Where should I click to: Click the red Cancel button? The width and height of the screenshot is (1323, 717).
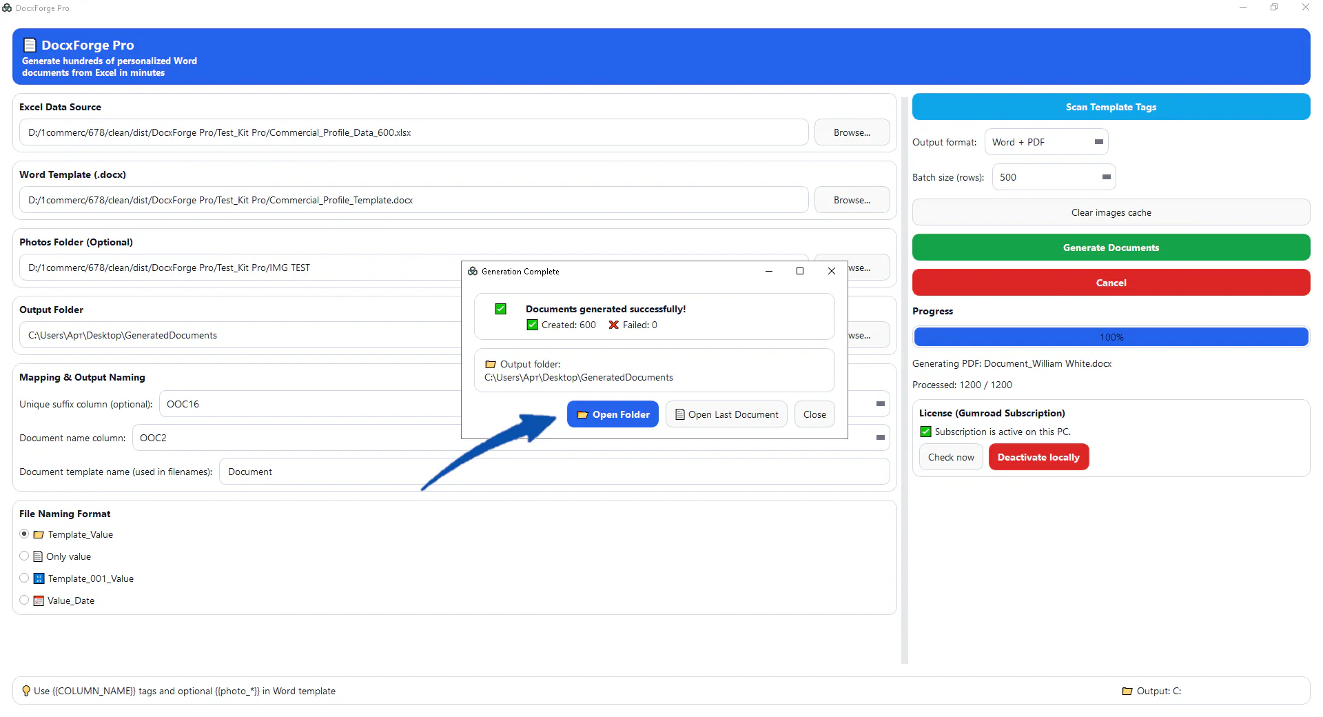(x=1111, y=283)
